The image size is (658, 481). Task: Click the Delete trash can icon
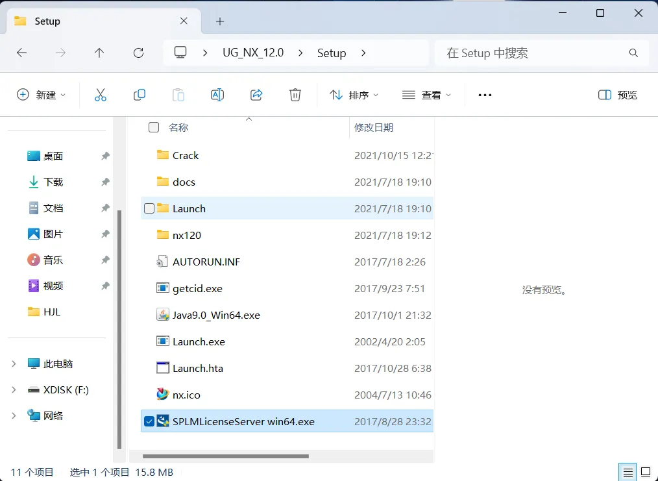[295, 95]
